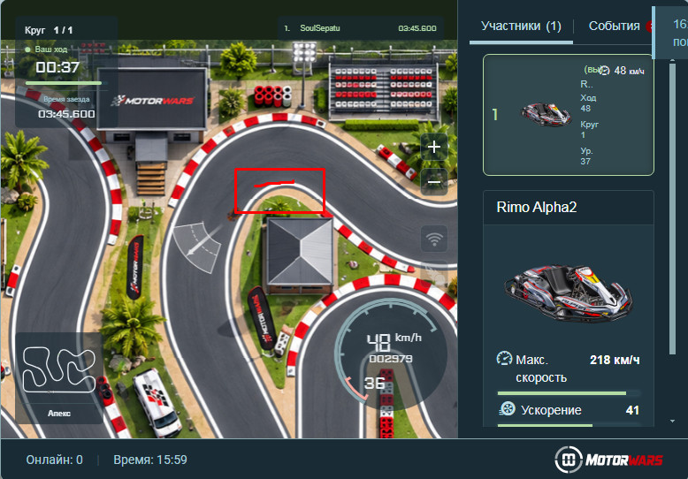Click the Ускорение wheel icon

pos(507,409)
